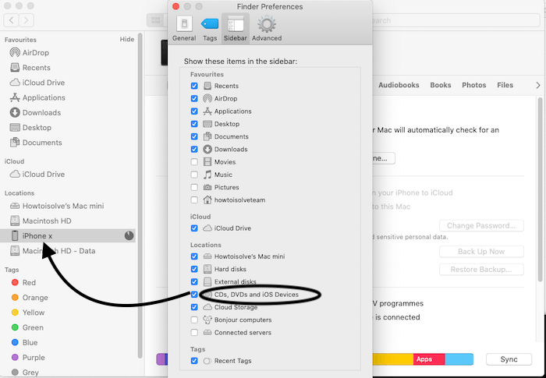546x378 pixels.
Task: Enable the Connected servers checkbox
Action: coord(194,332)
